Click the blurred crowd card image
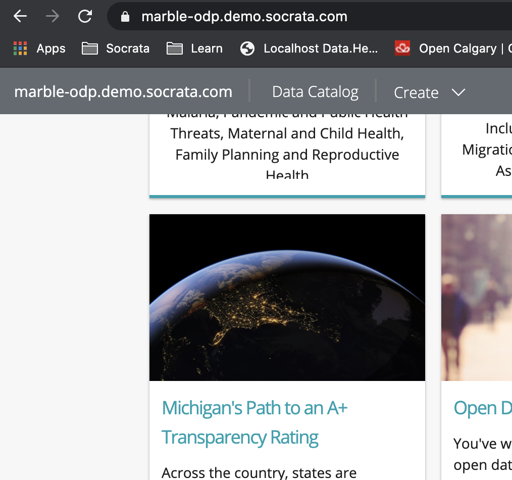The height and width of the screenshot is (480, 512). coord(477,297)
